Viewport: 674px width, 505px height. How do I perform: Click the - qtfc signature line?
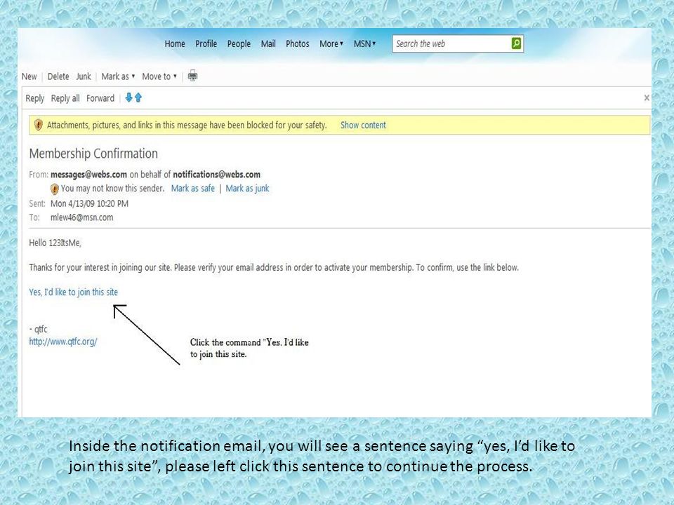[38, 330]
